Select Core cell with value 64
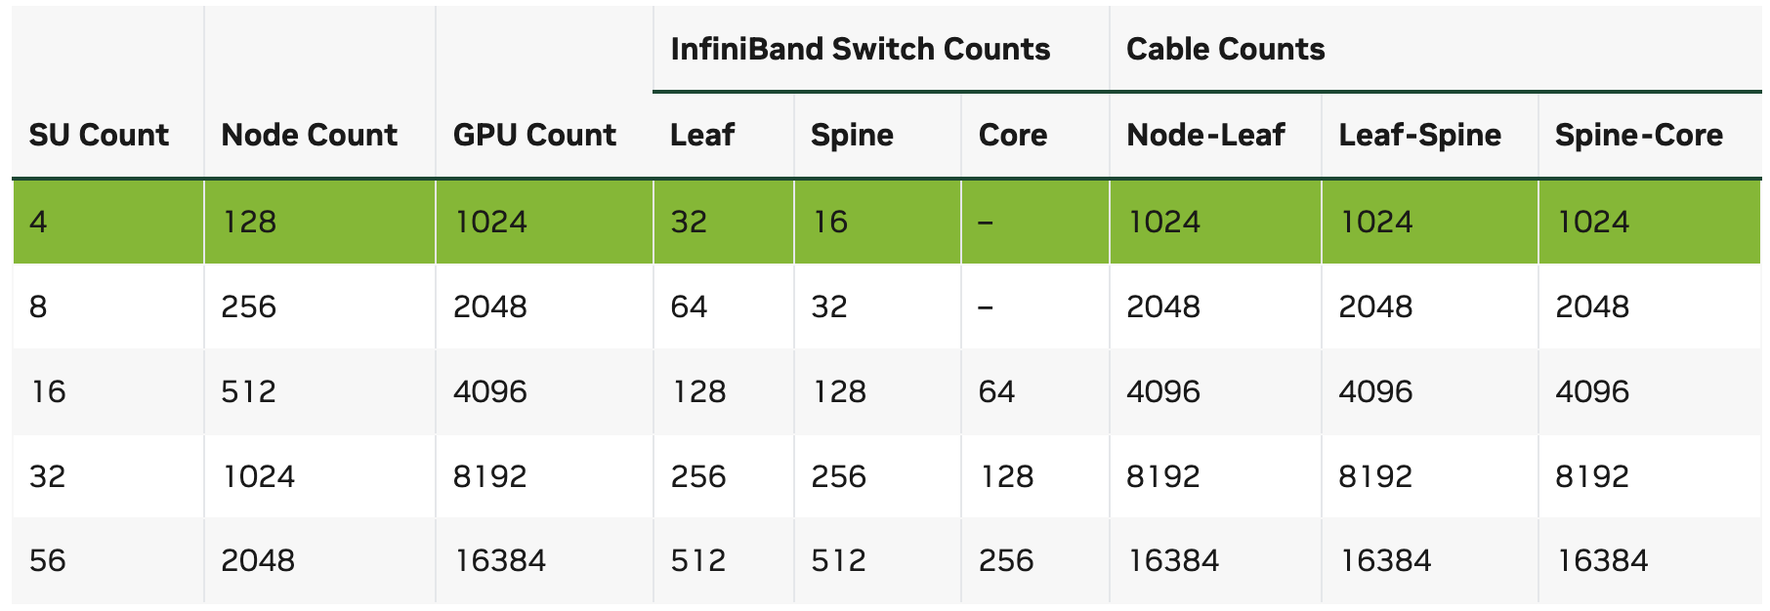 coord(996,391)
